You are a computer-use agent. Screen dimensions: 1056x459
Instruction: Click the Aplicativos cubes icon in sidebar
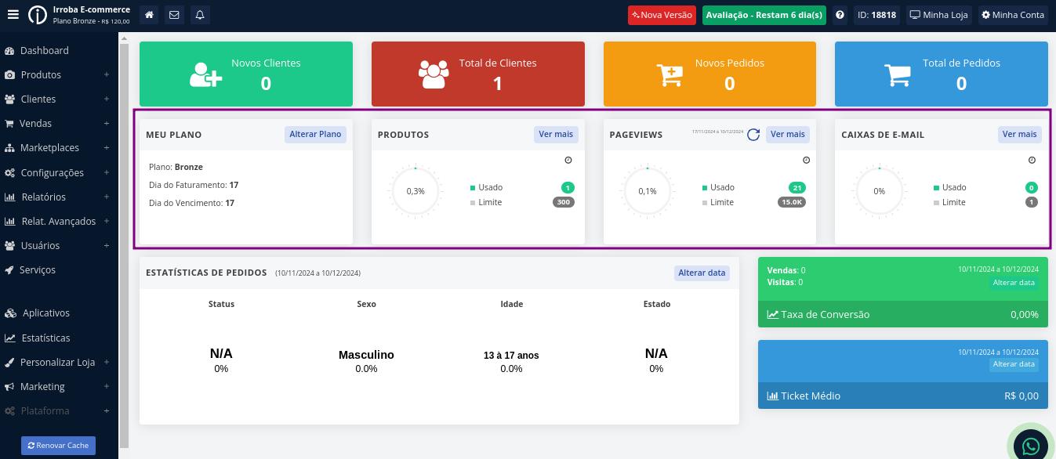tap(10, 313)
